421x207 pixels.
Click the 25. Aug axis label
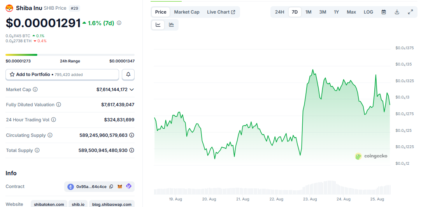(377, 199)
